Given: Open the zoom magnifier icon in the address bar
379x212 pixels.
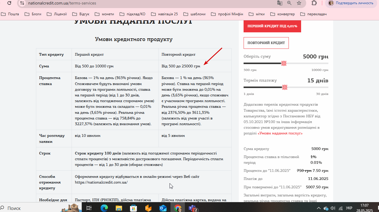Looking at the screenshot, I should tap(289, 3).
